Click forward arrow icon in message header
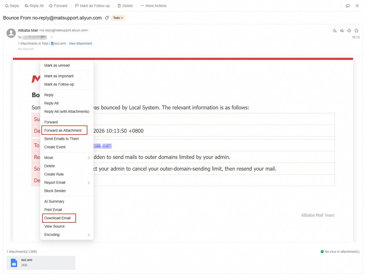Screen dimensions: 366x274 (349, 31)
